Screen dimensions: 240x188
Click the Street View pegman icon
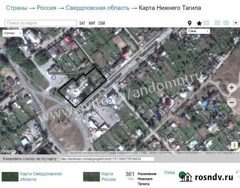click(x=235, y=145)
